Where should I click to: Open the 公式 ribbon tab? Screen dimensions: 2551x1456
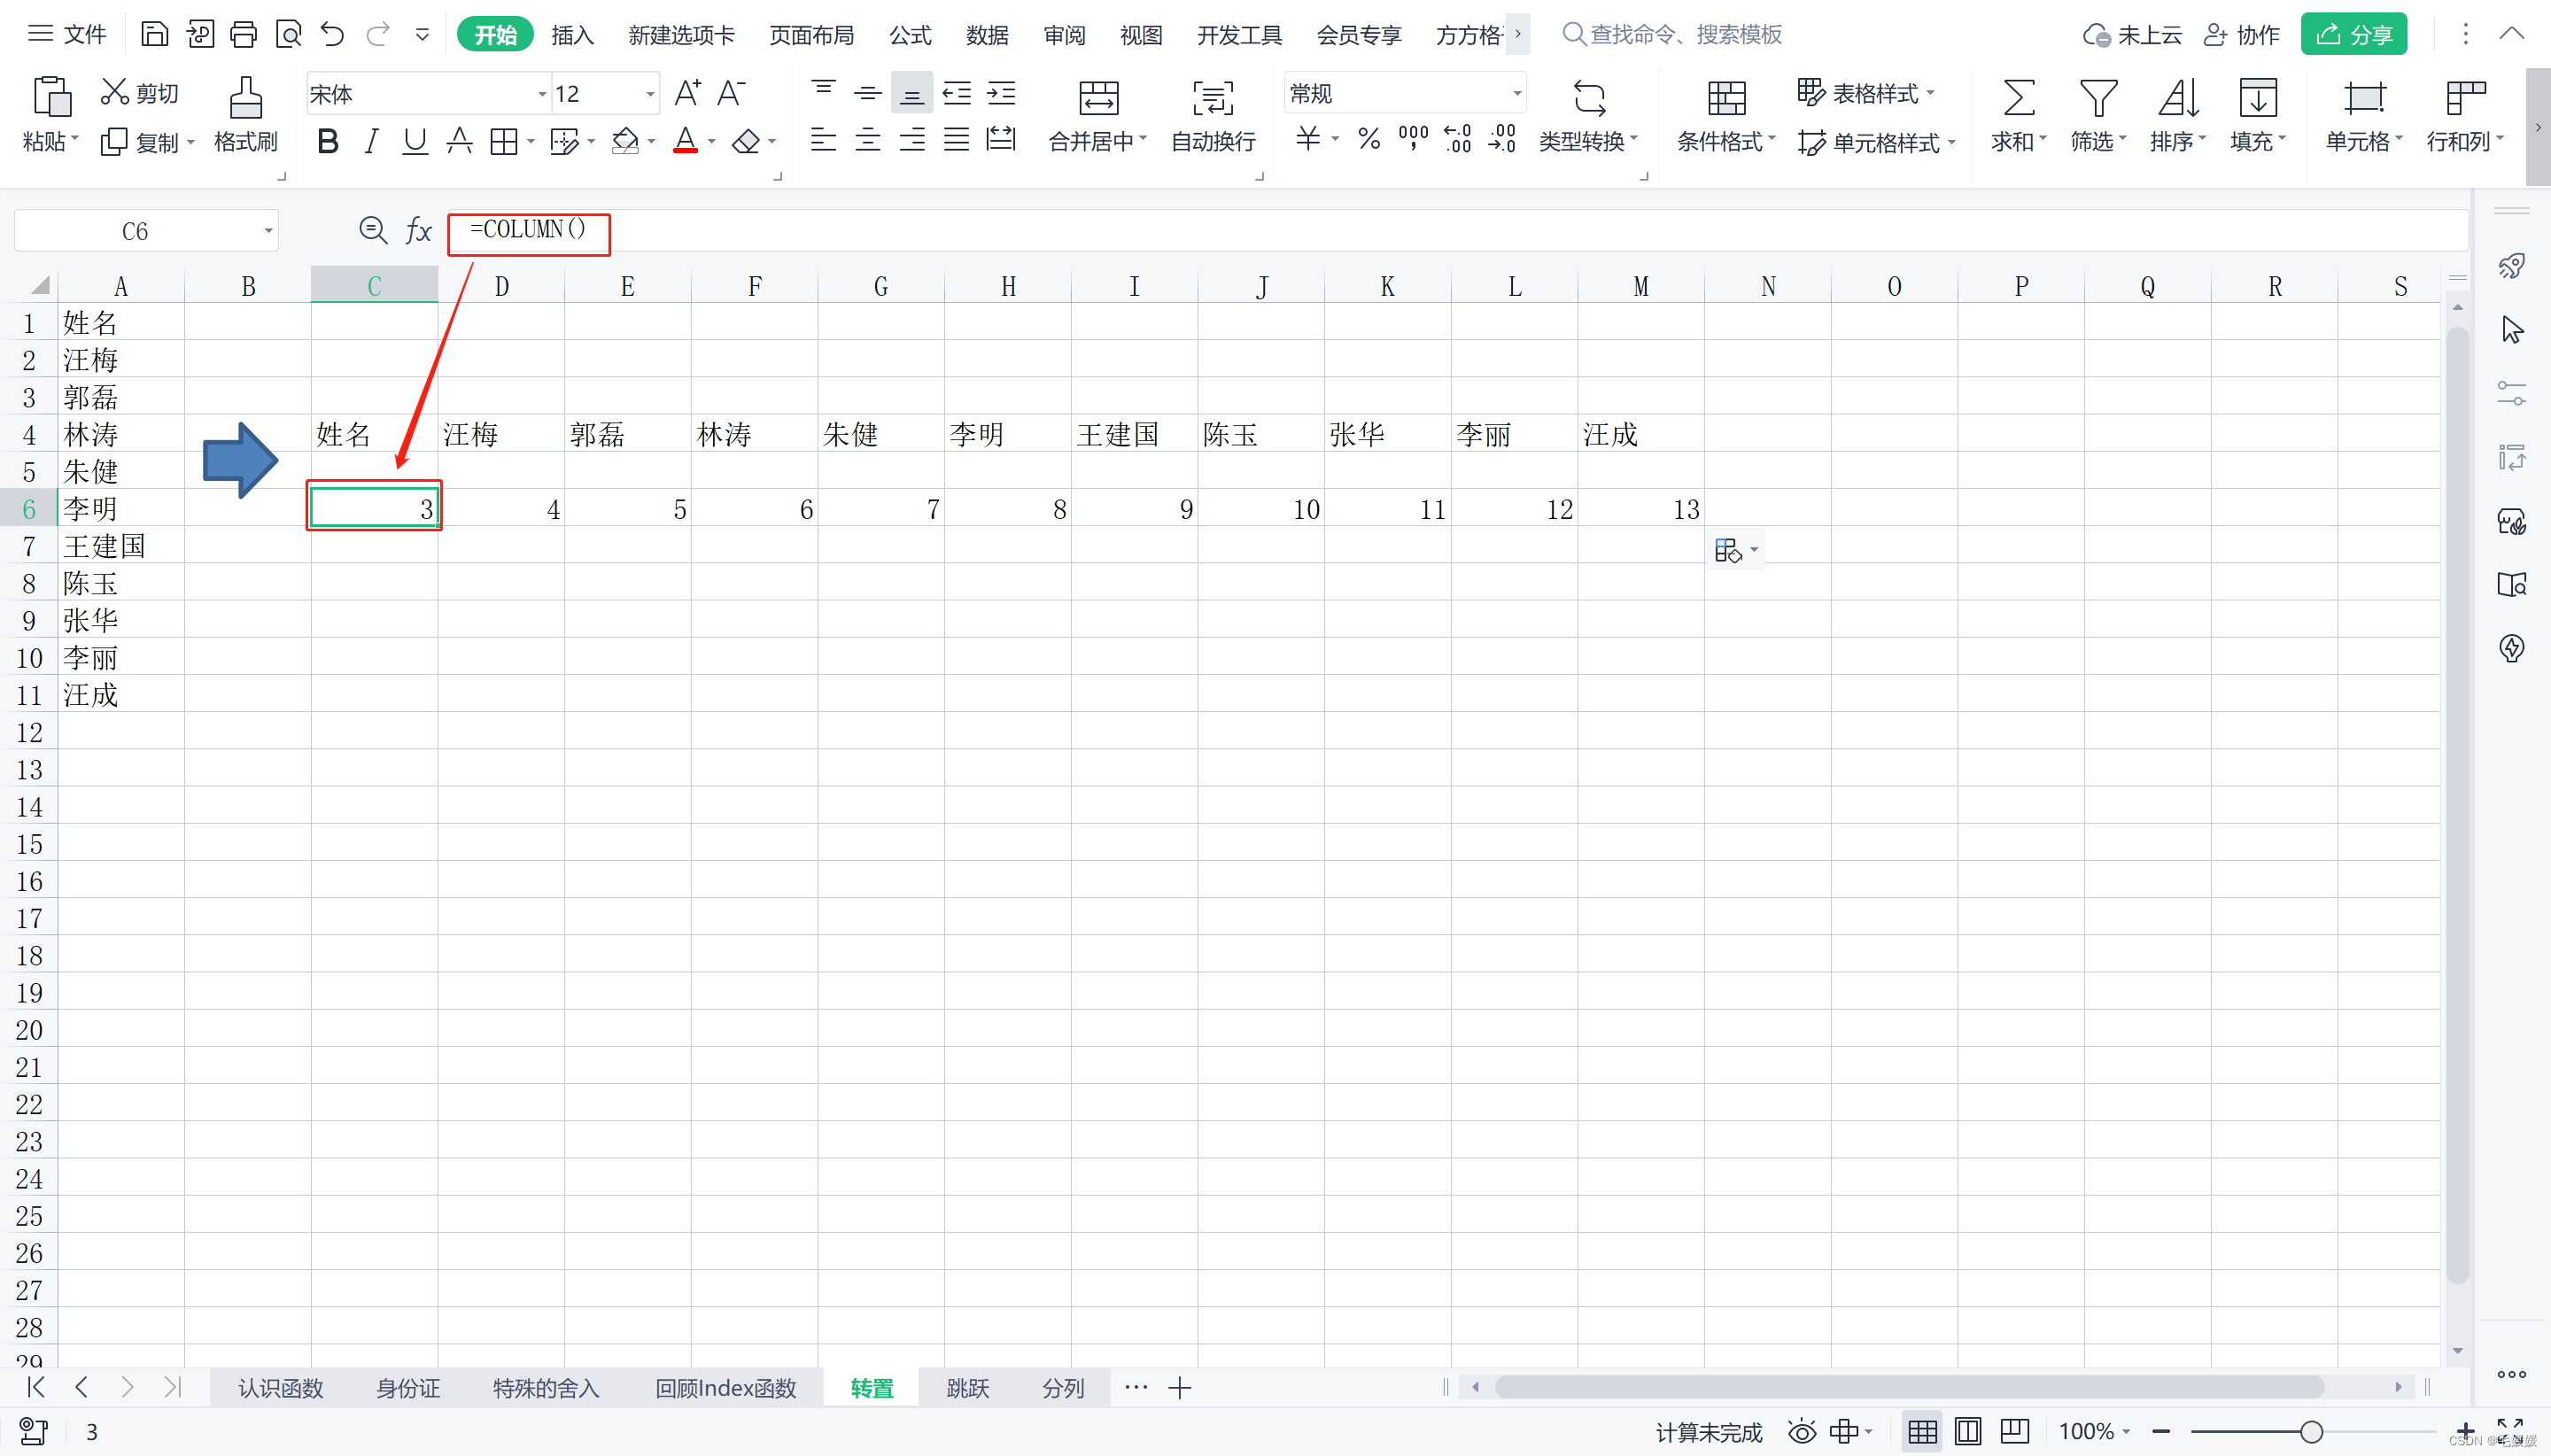pyautogui.click(x=910, y=35)
